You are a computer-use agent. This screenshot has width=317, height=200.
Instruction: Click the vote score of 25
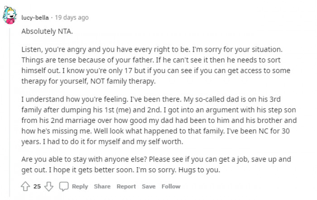(37, 186)
